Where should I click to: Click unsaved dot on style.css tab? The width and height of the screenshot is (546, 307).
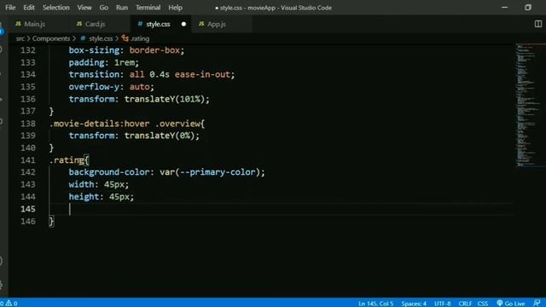point(183,24)
